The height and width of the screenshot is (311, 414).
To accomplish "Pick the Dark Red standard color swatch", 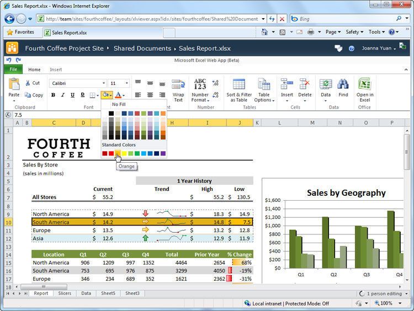I will (x=105, y=153).
